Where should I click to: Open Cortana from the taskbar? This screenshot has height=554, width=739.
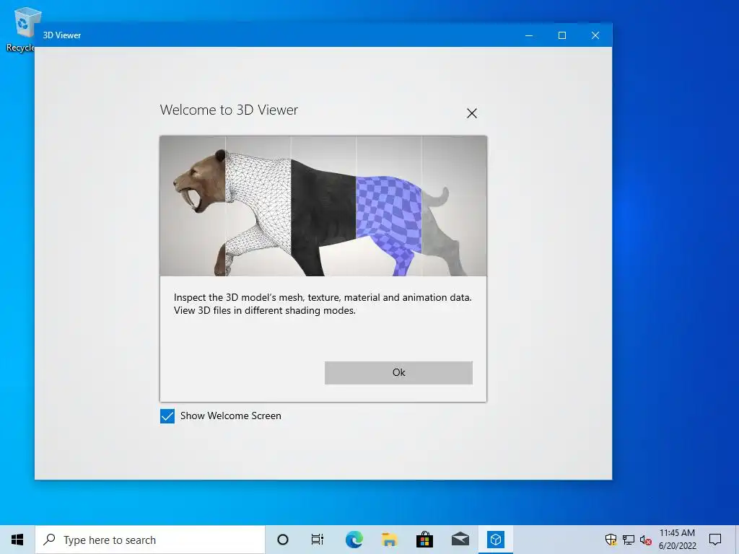coord(283,540)
